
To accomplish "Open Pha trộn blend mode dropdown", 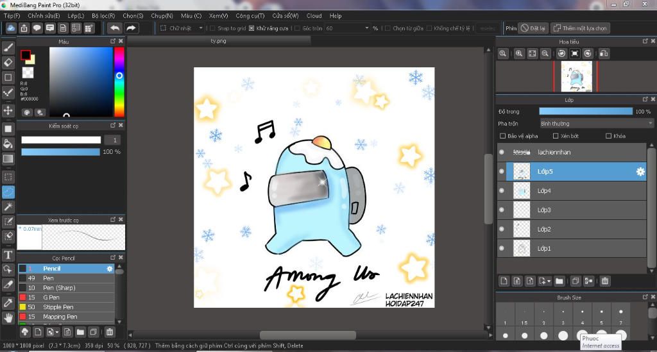I will (596, 124).
